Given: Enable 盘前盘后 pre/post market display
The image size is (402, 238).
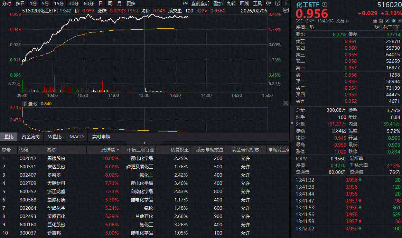Looking at the screenshot, I should point(200,3).
